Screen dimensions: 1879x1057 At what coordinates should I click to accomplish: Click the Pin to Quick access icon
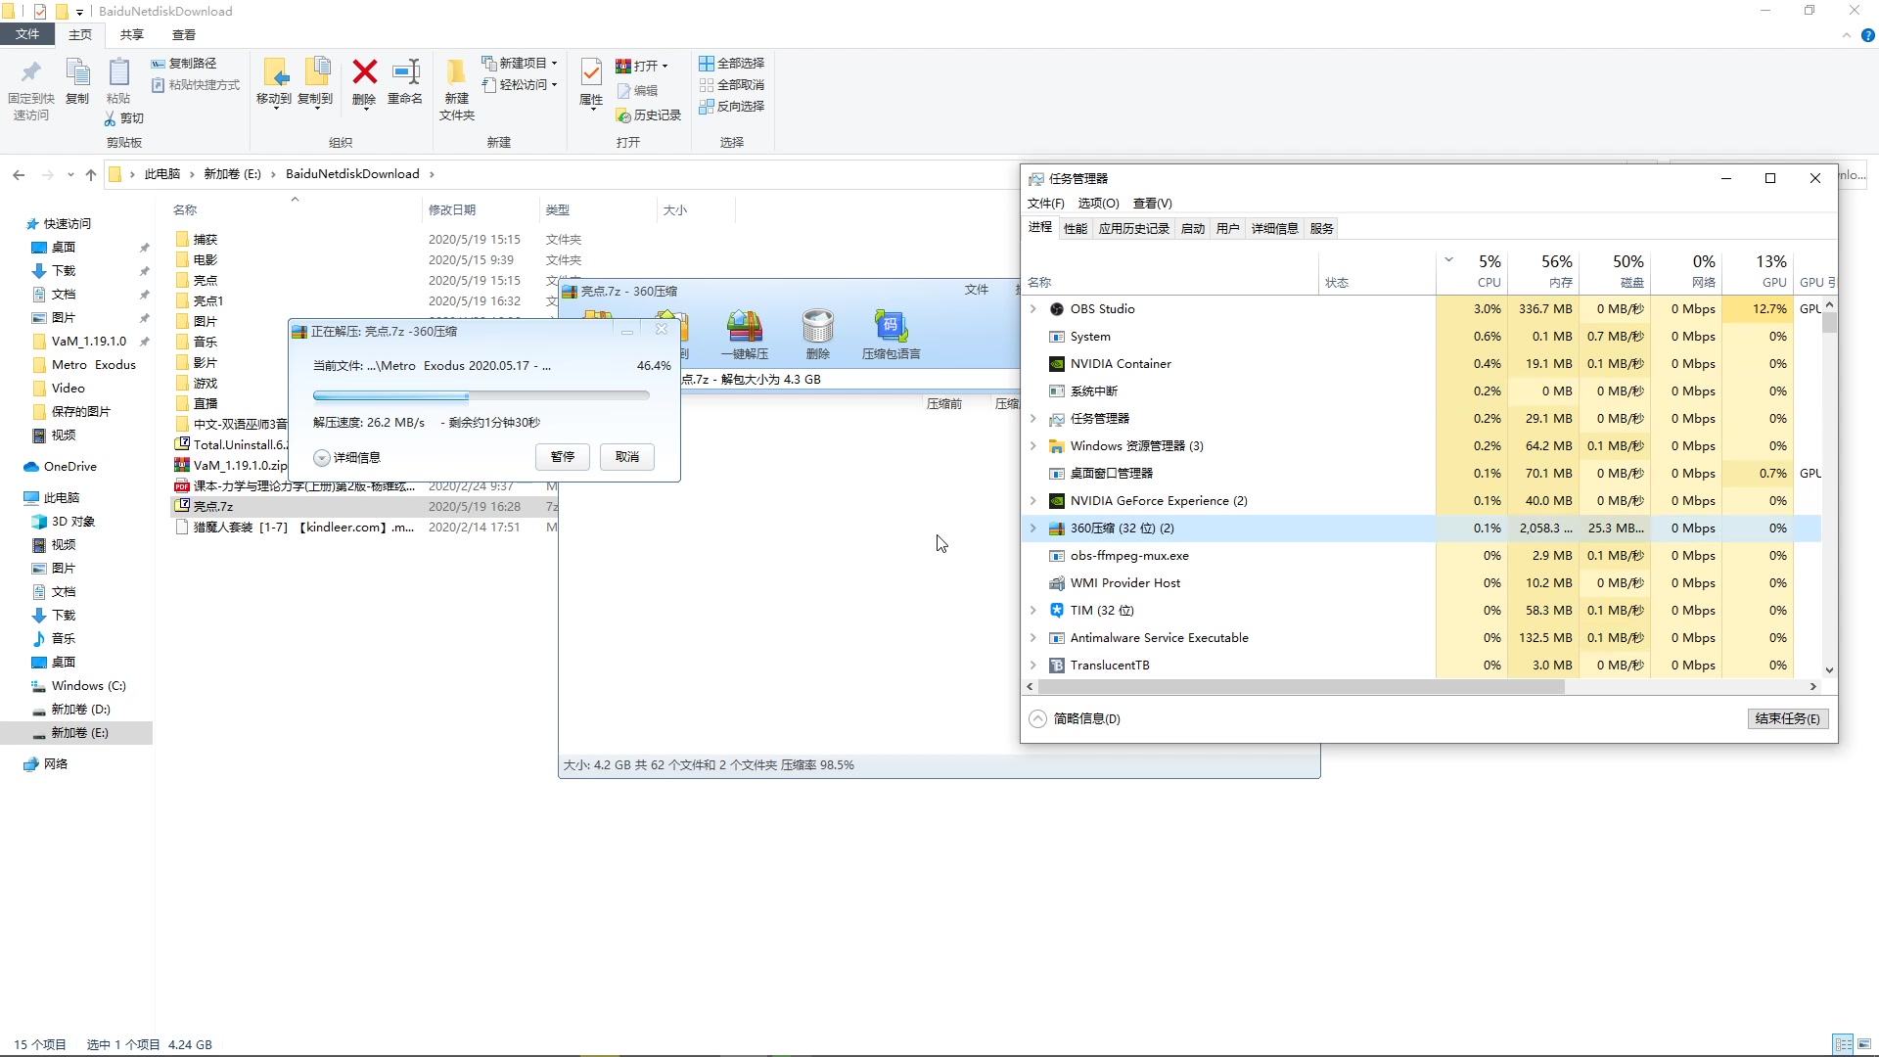31,72
